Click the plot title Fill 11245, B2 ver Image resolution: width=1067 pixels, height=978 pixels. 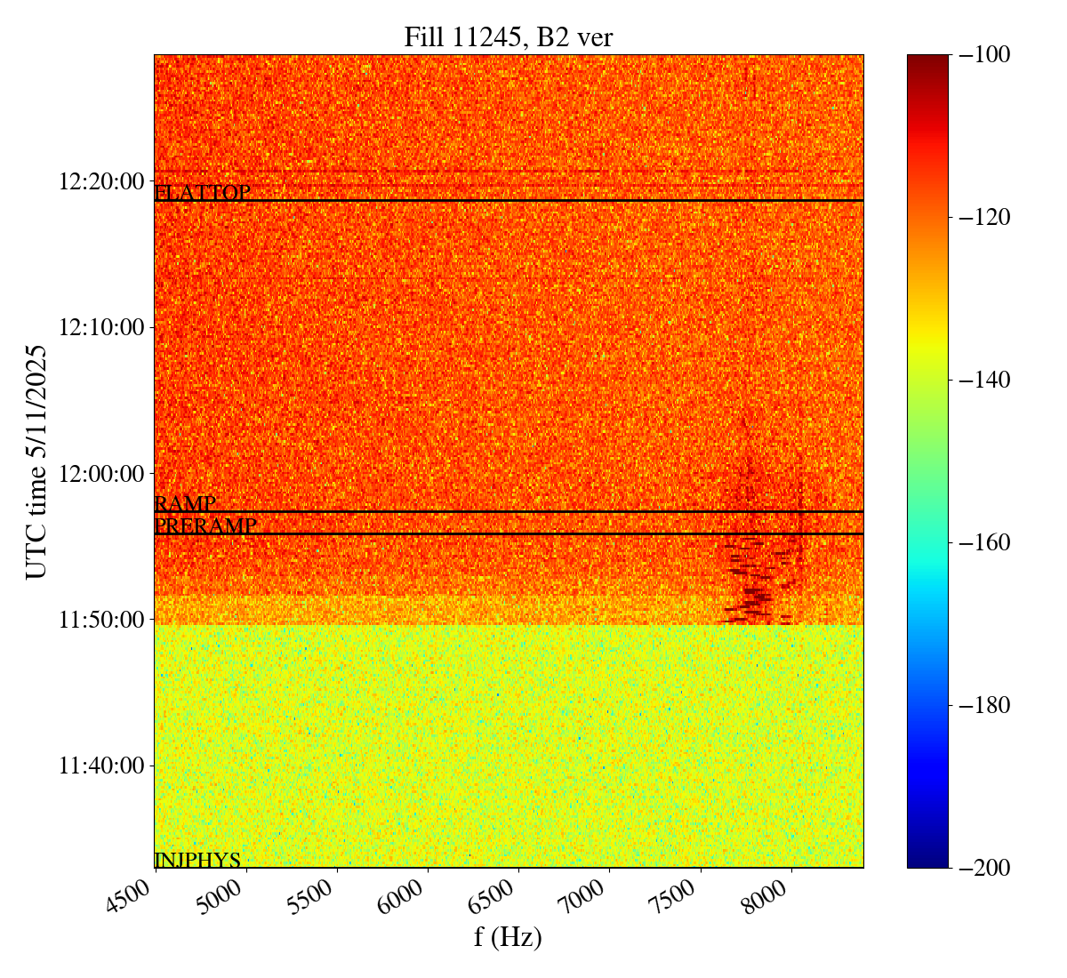point(508,36)
